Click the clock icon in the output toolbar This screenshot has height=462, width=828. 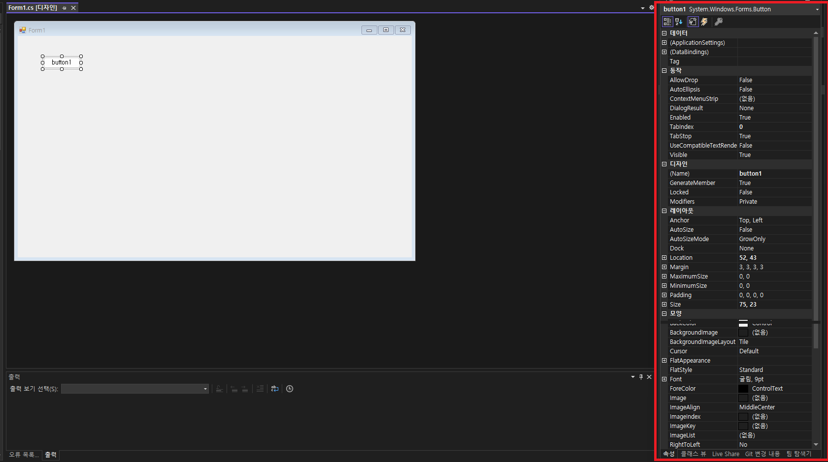pyautogui.click(x=290, y=389)
